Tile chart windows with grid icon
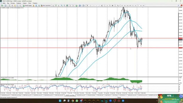This screenshot has width=183, height=103. coord(67,5)
